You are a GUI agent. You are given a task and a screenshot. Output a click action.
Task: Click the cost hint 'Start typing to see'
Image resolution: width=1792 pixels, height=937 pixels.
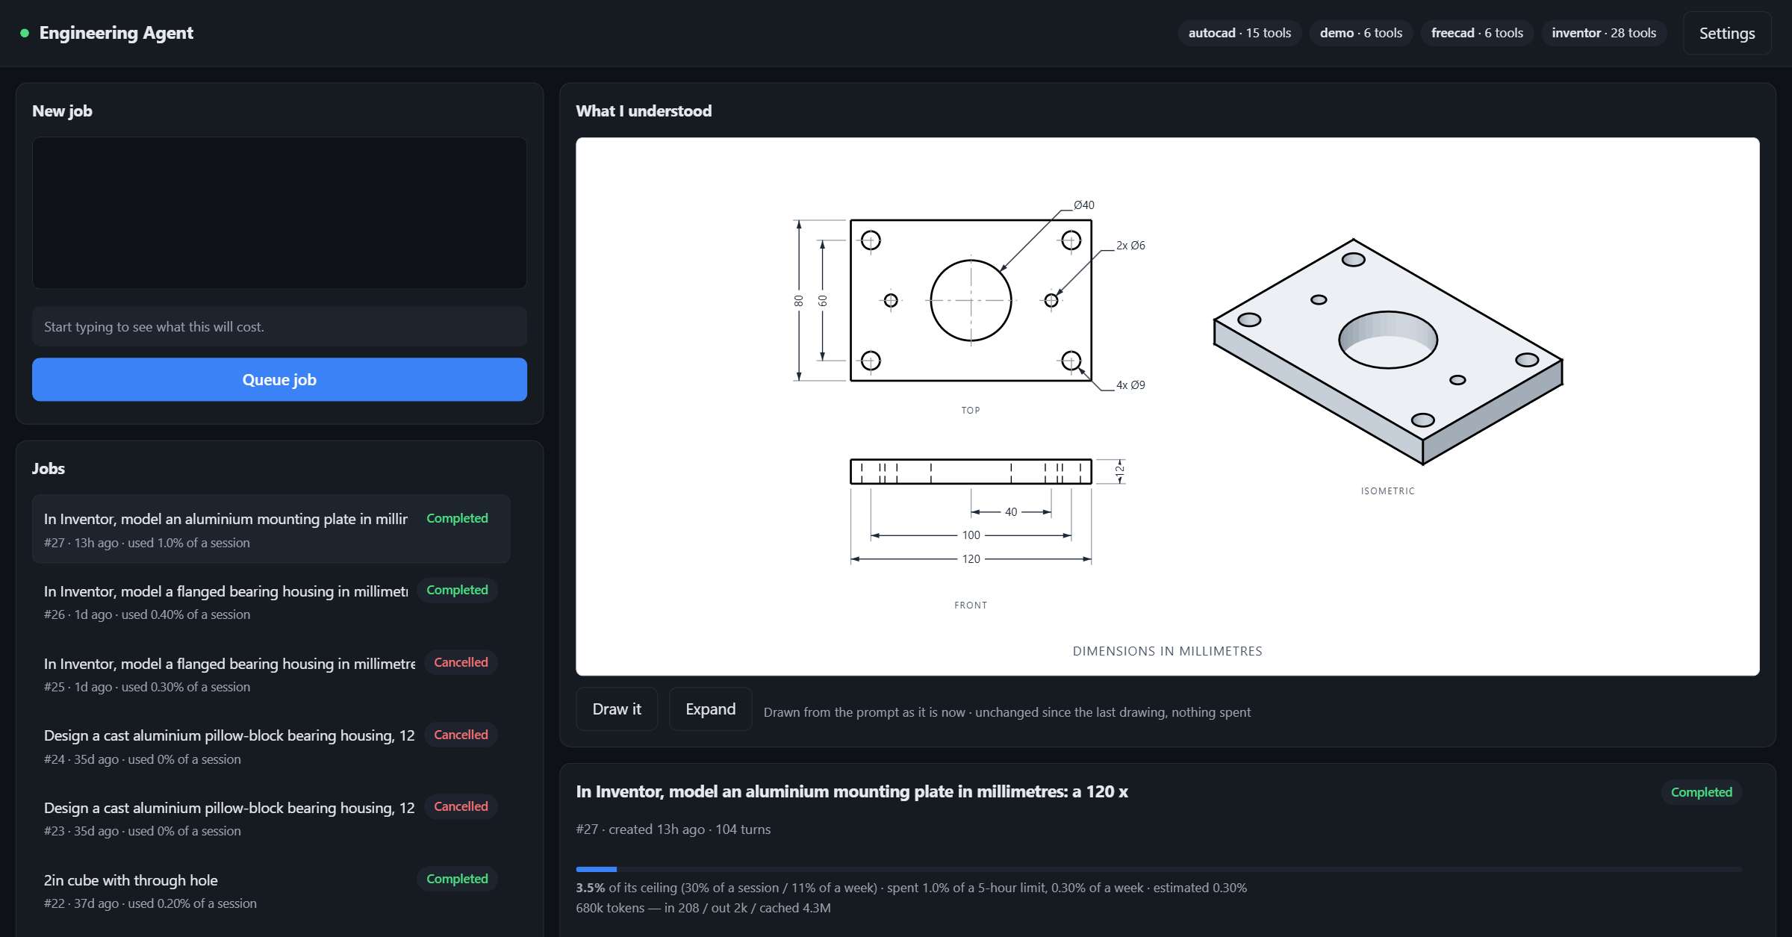pos(279,326)
